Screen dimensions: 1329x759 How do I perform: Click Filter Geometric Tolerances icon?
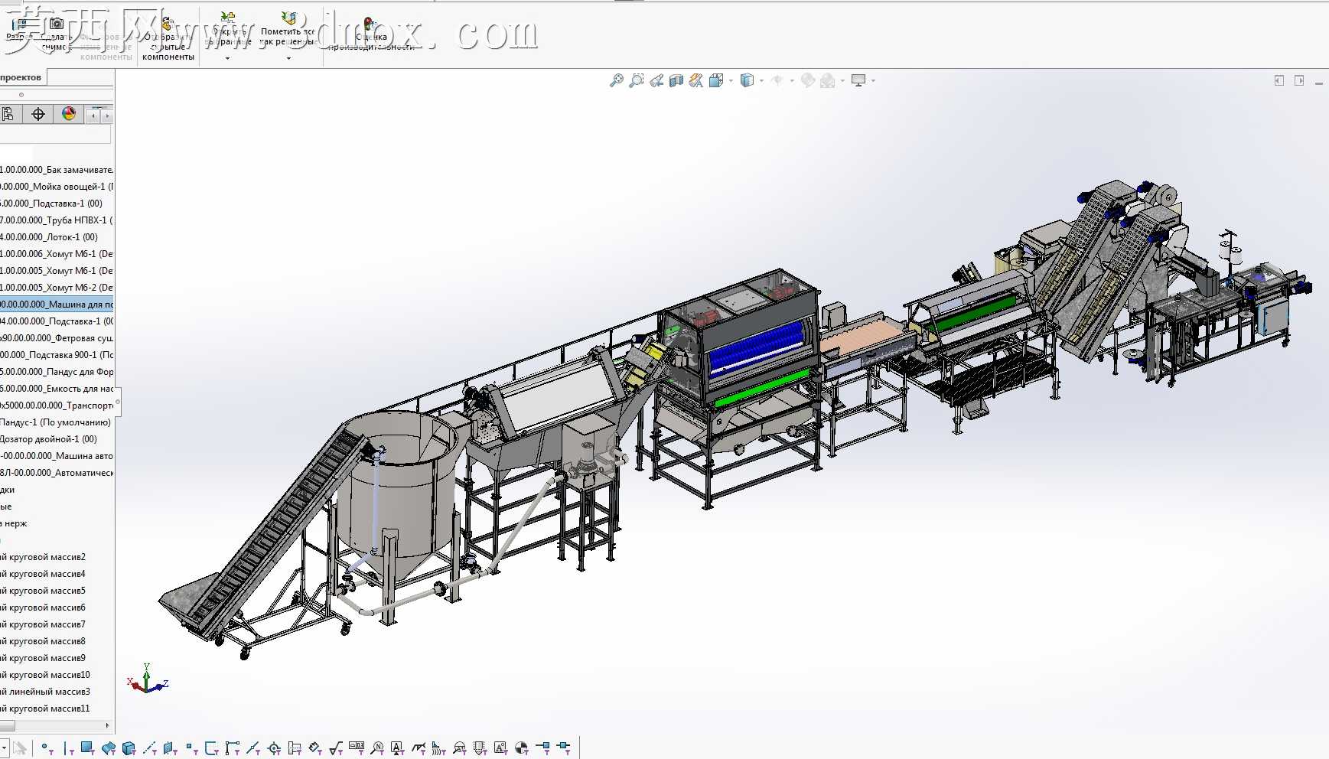coord(357,748)
